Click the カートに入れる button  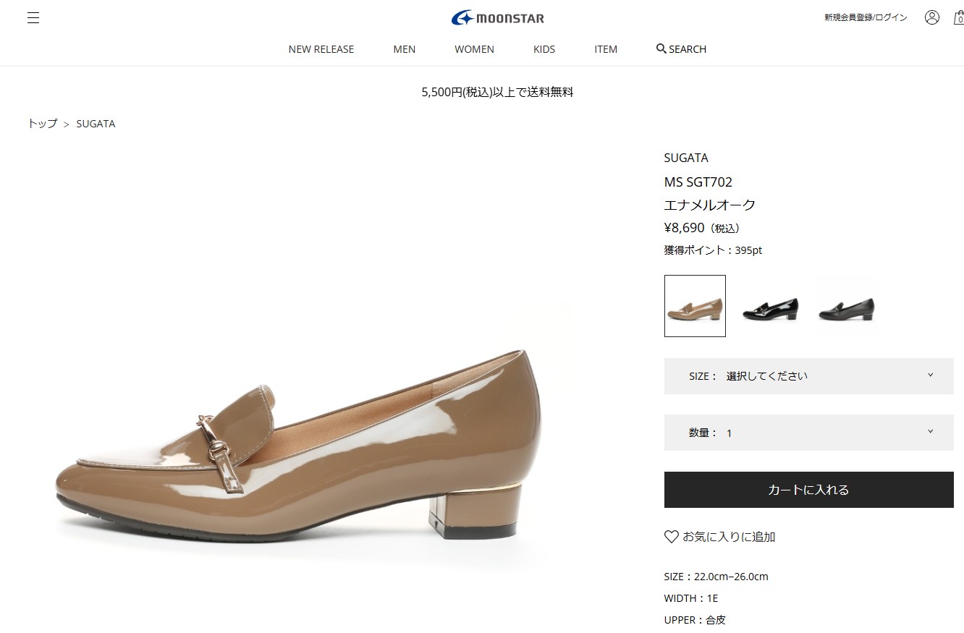[808, 489]
